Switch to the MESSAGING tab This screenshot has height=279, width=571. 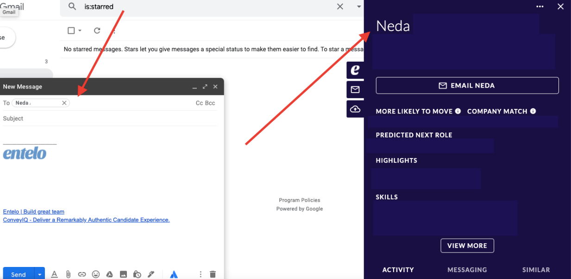[x=467, y=270]
